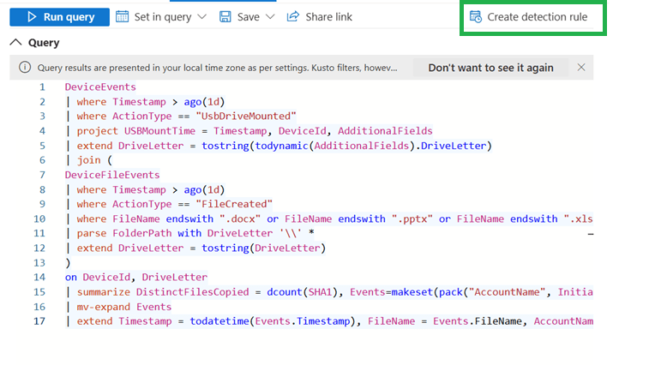Select the Share link text
The image size is (661, 365).
click(328, 16)
